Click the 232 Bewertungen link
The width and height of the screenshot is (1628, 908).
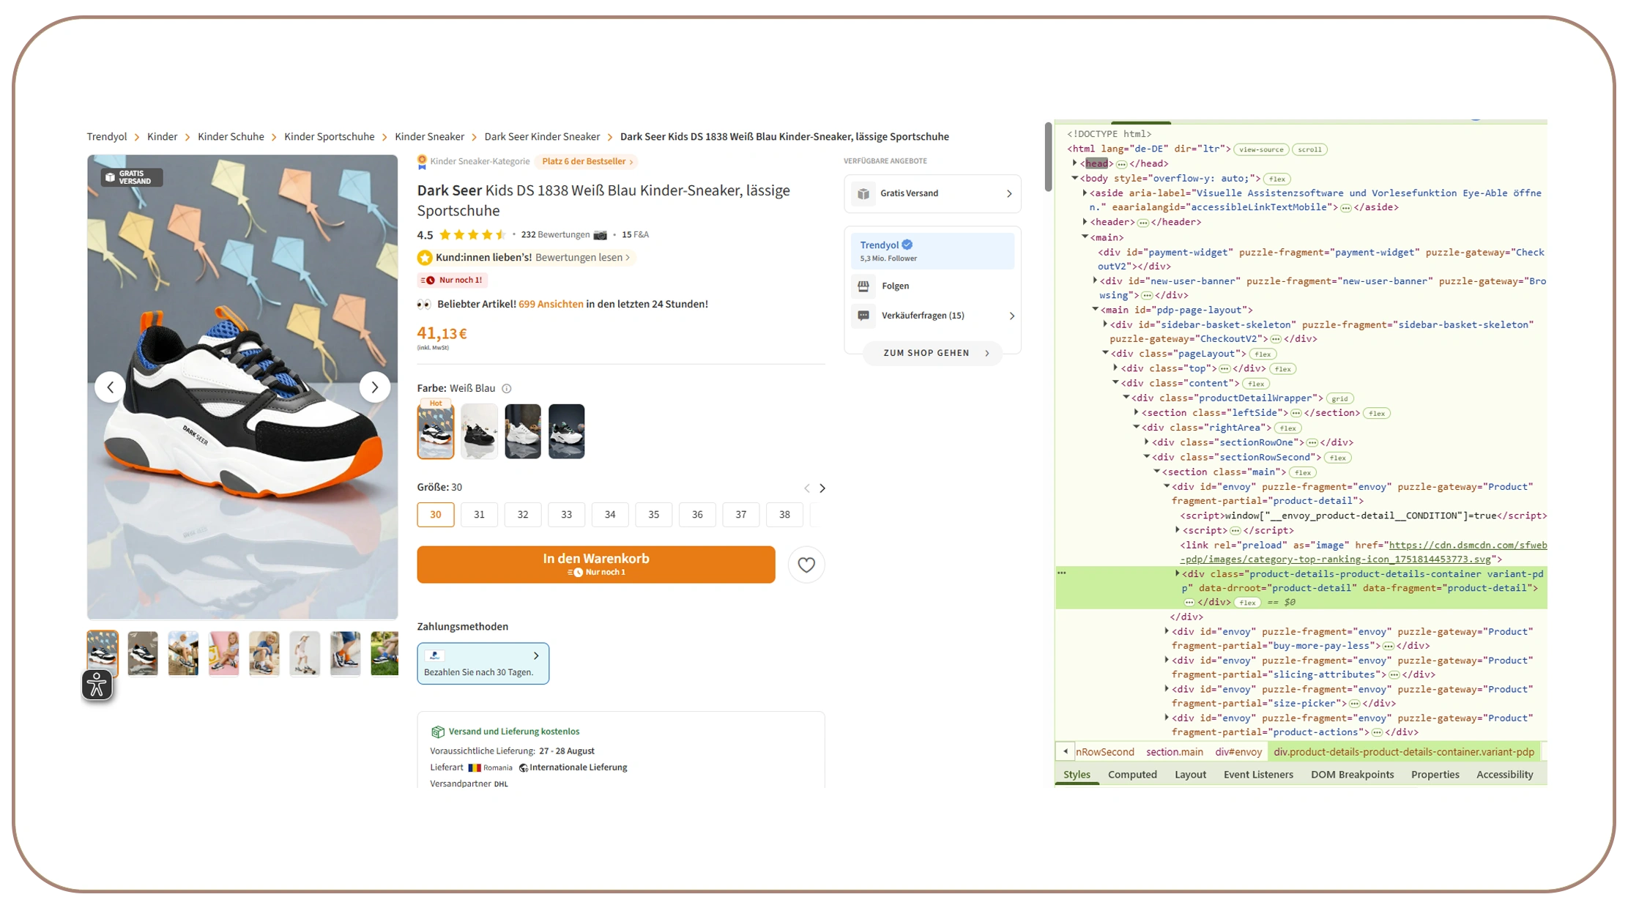(554, 235)
